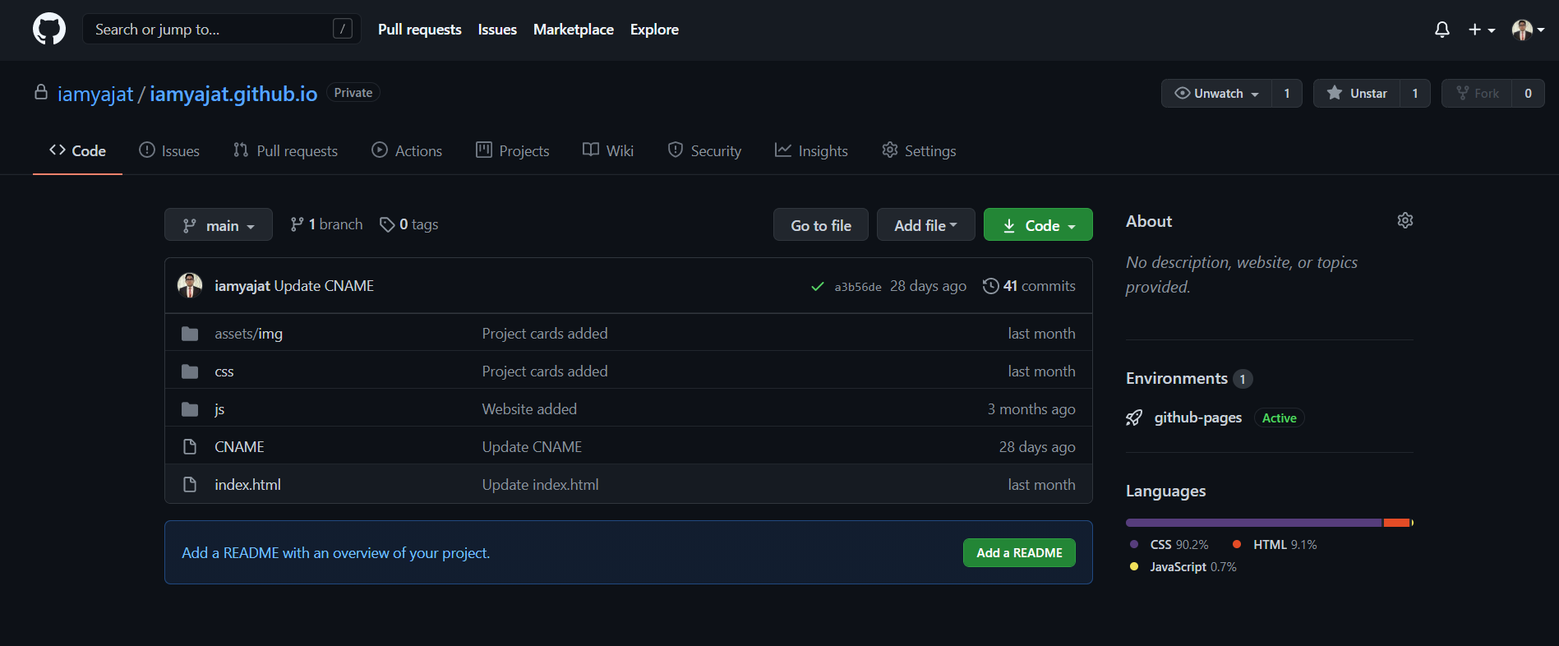Image resolution: width=1559 pixels, height=646 pixels.
Task: Click the css folder icon
Action: click(x=190, y=371)
